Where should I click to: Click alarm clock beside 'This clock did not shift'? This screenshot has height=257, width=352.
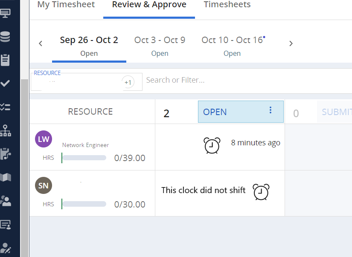pos(261,192)
